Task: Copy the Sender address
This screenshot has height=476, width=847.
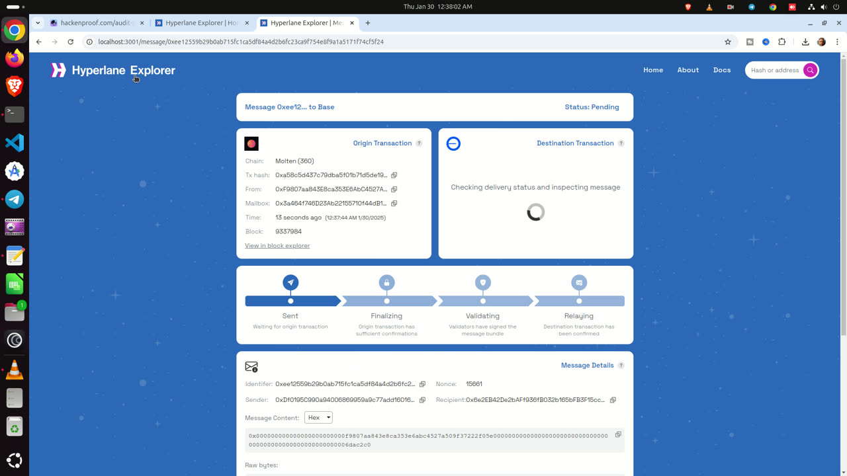Action: [422, 400]
